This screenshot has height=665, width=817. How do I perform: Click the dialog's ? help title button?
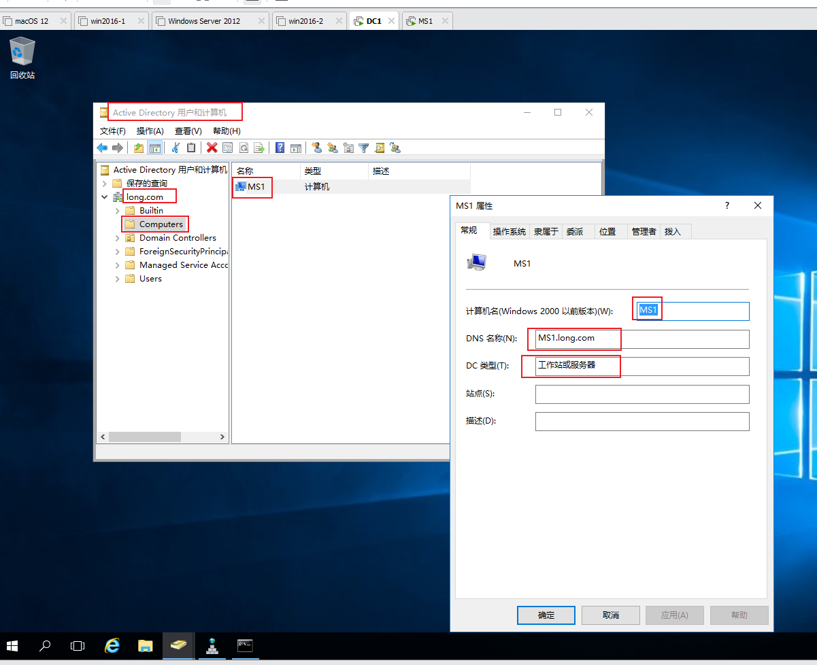(727, 205)
